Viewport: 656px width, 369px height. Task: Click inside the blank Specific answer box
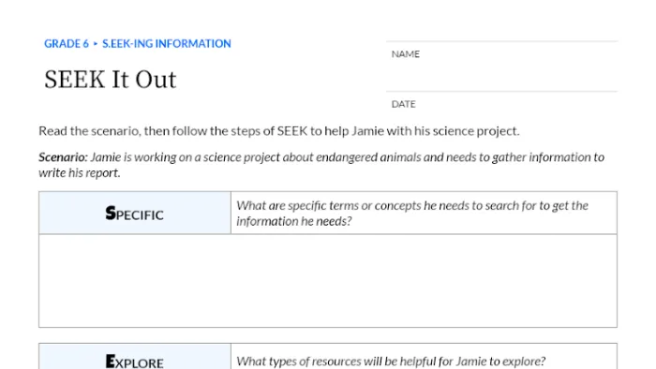coord(328,280)
